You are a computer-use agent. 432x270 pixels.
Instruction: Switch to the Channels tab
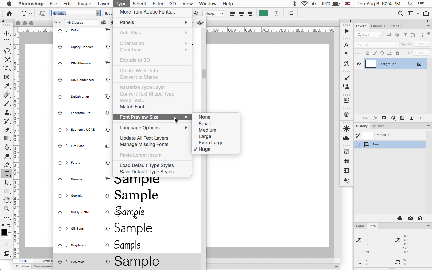tap(378, 26)
